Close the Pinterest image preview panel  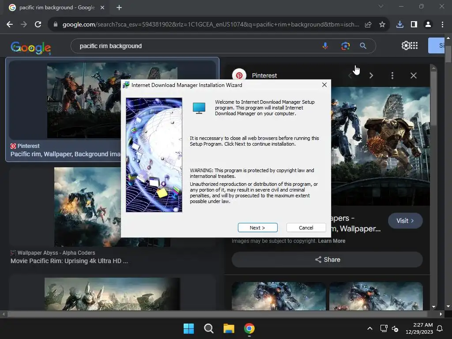413,75
